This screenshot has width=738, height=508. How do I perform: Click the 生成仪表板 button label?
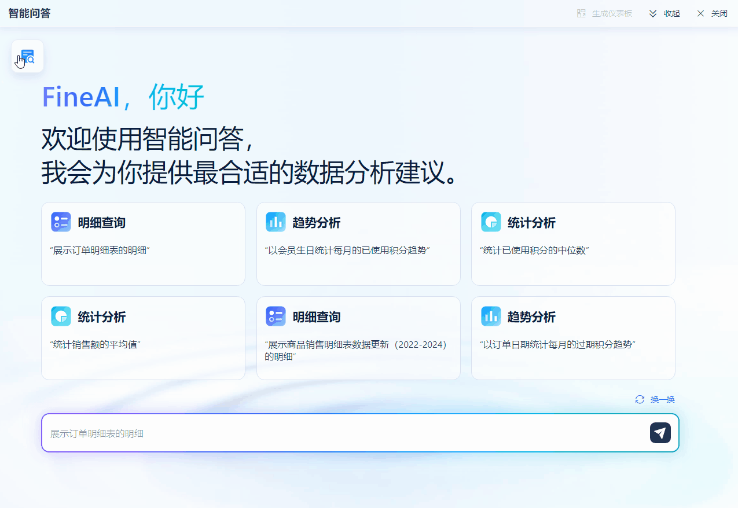tap(612, 13)
